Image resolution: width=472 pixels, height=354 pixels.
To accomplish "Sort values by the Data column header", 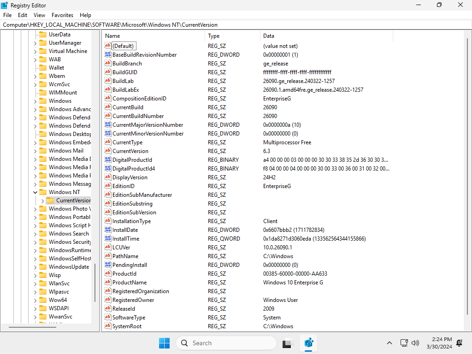I will coord(327,36).
